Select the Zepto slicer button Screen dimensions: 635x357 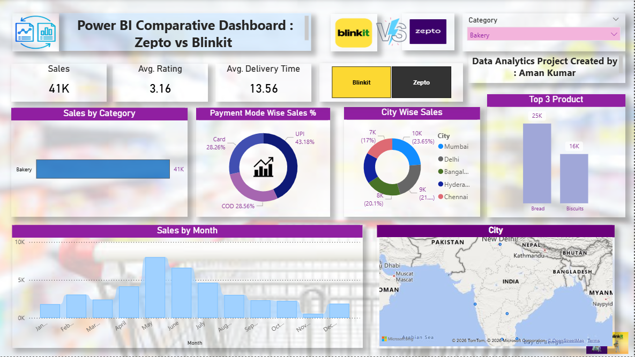[421, 82]
